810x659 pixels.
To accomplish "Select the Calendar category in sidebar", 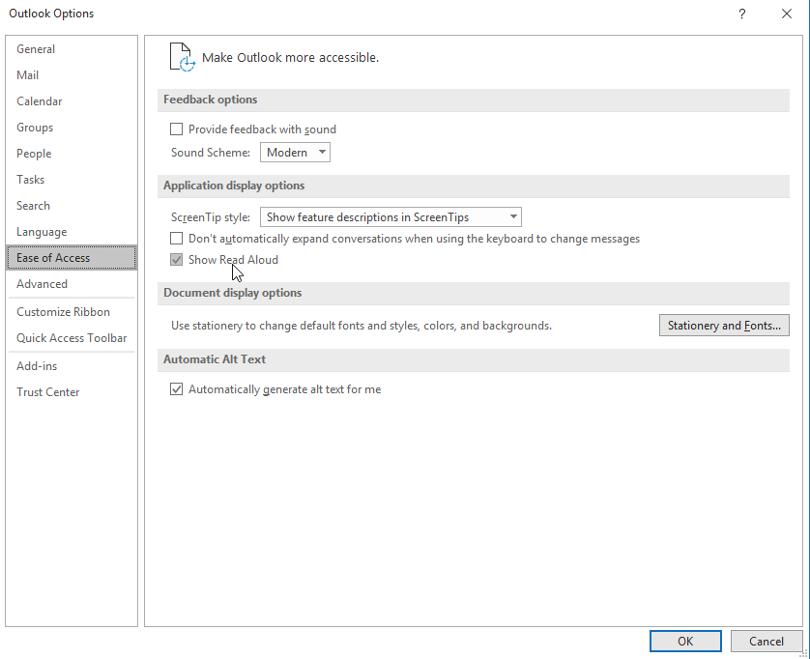I will 40,101.
